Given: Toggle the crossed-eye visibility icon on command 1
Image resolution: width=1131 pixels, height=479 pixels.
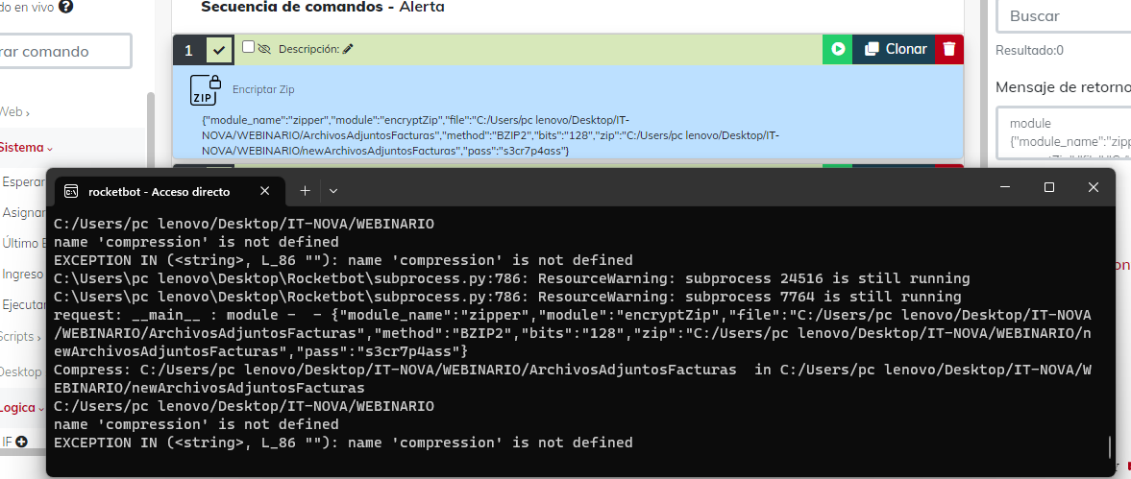Looking at the screenshot, I should (264, 48).
